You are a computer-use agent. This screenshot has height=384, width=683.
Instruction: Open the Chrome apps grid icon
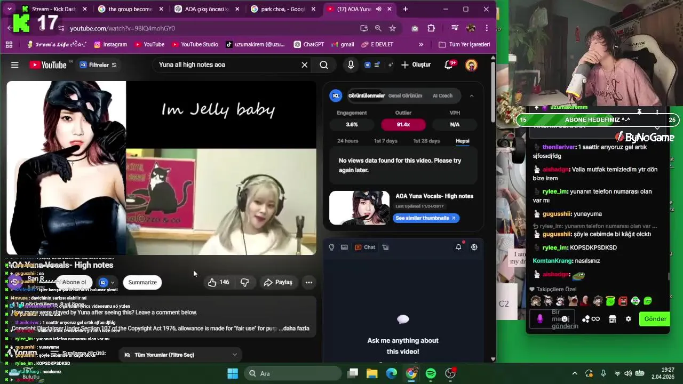point(9,44)
